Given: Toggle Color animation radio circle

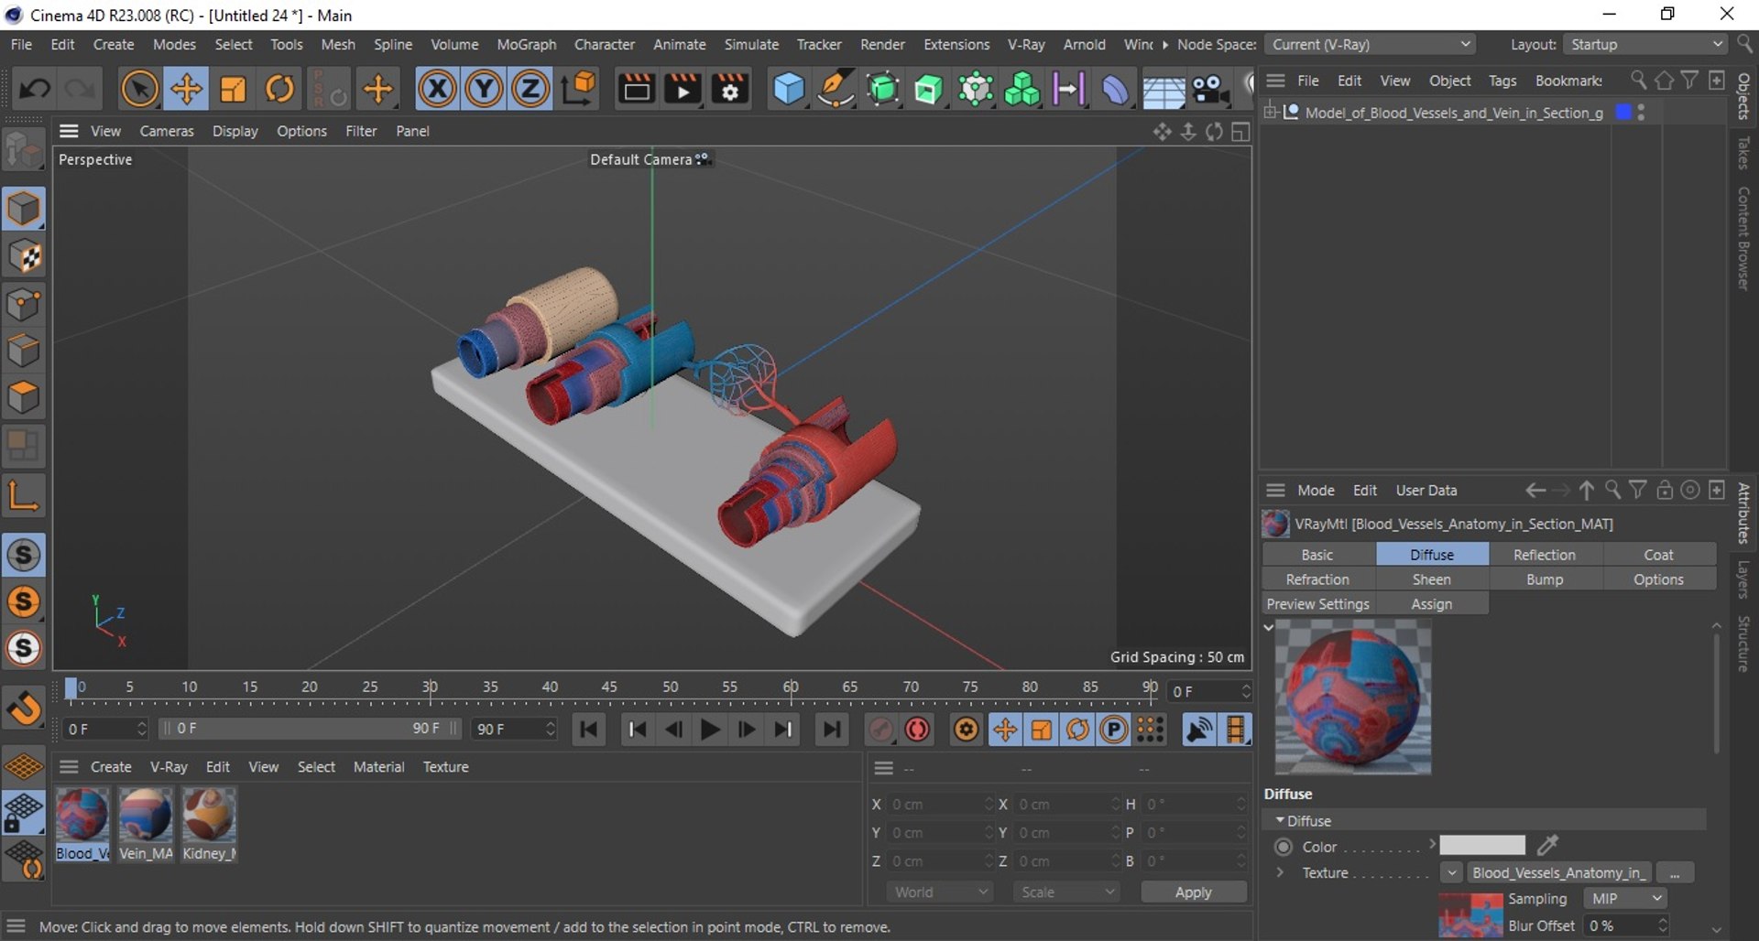Looking at the screenshot, I should pos(1284,847).
